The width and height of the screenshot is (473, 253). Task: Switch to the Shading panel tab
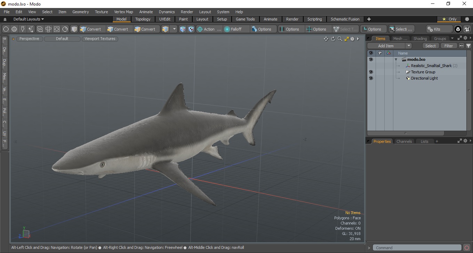pyautogui.click(x=420, y=39)
